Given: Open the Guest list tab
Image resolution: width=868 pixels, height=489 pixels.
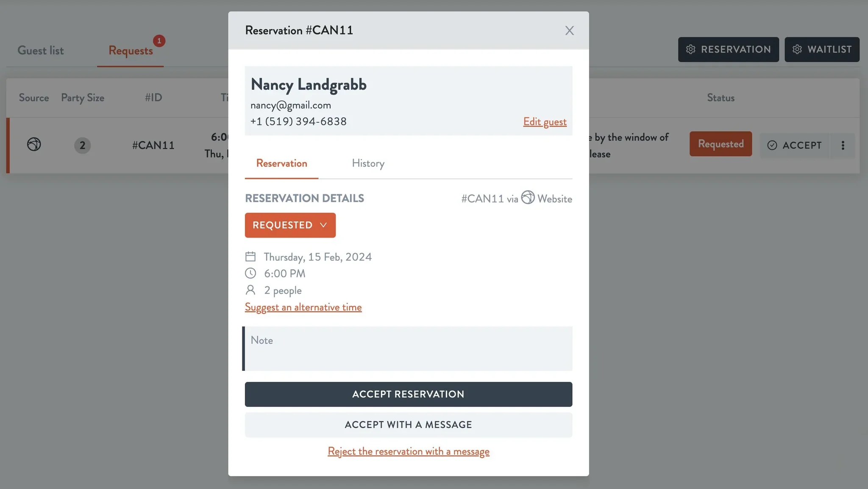Looking at the screenshot, I should pyautogui.click(x=41, y=50).
